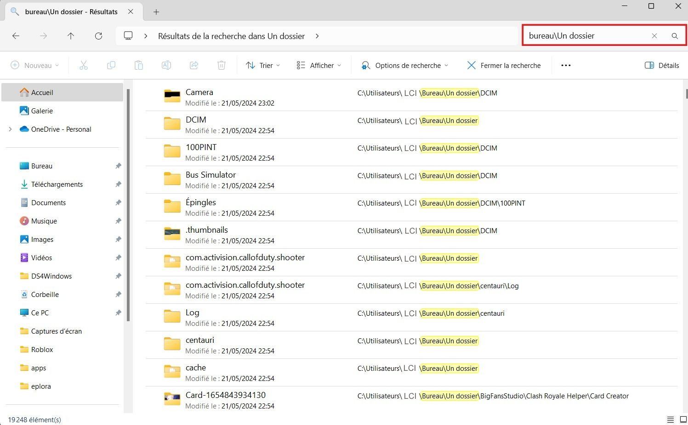Click the Delete trash bin icon
This screenshot has height=425, width=688.
click(222, 65)
